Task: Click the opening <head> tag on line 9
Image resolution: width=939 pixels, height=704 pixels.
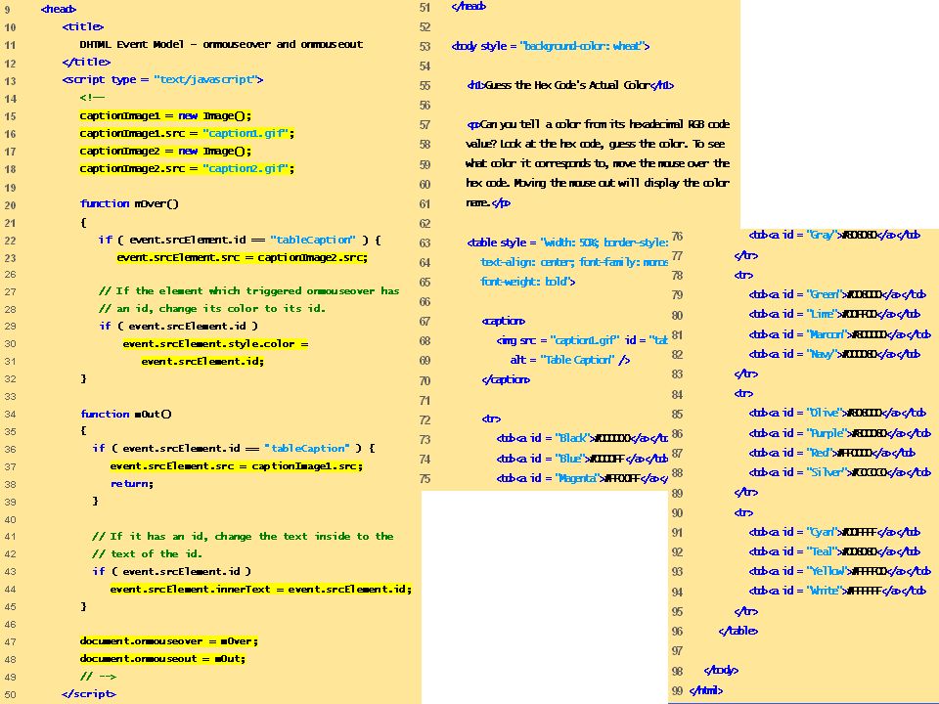Action: pos(59,9)
